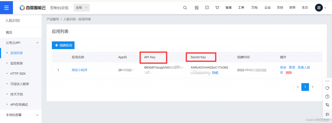This screenshot has height=123, width=332.
Task: Click the list menu icon at toolbar bottom
Action: [327, 114]
